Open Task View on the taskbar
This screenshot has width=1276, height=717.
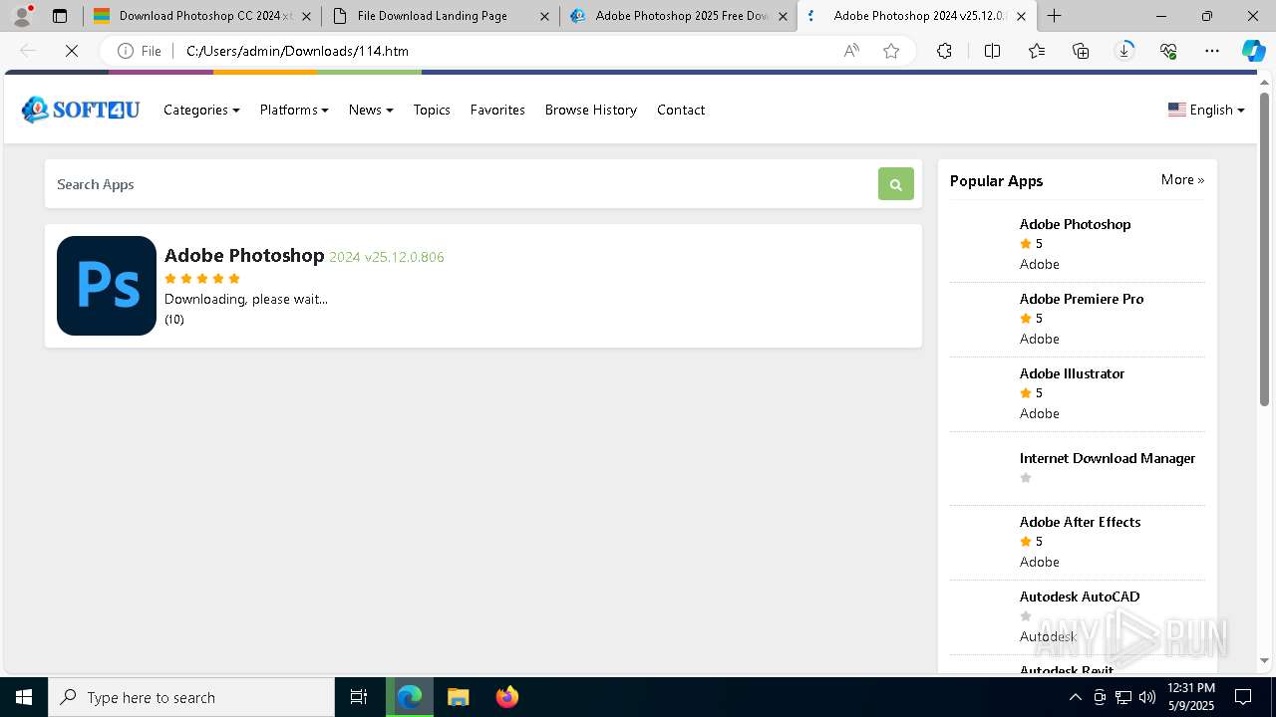(359, 697)
